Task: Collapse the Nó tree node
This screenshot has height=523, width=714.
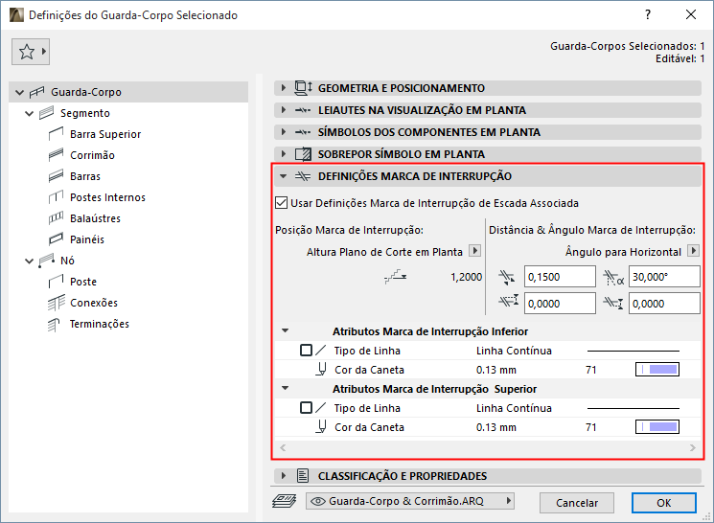Action: 29,261
